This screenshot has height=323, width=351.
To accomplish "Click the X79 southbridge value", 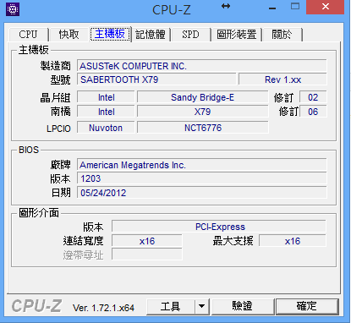I will pos(202,112).
